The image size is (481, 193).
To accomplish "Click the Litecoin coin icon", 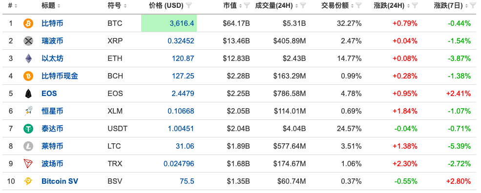I will (28, 146).
